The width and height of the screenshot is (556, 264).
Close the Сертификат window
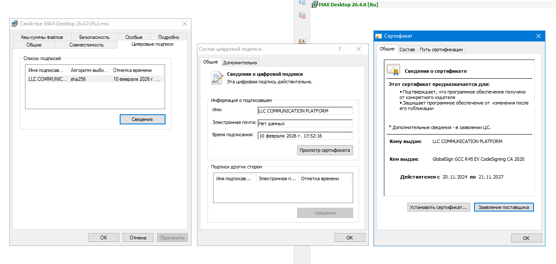(539, 36)
